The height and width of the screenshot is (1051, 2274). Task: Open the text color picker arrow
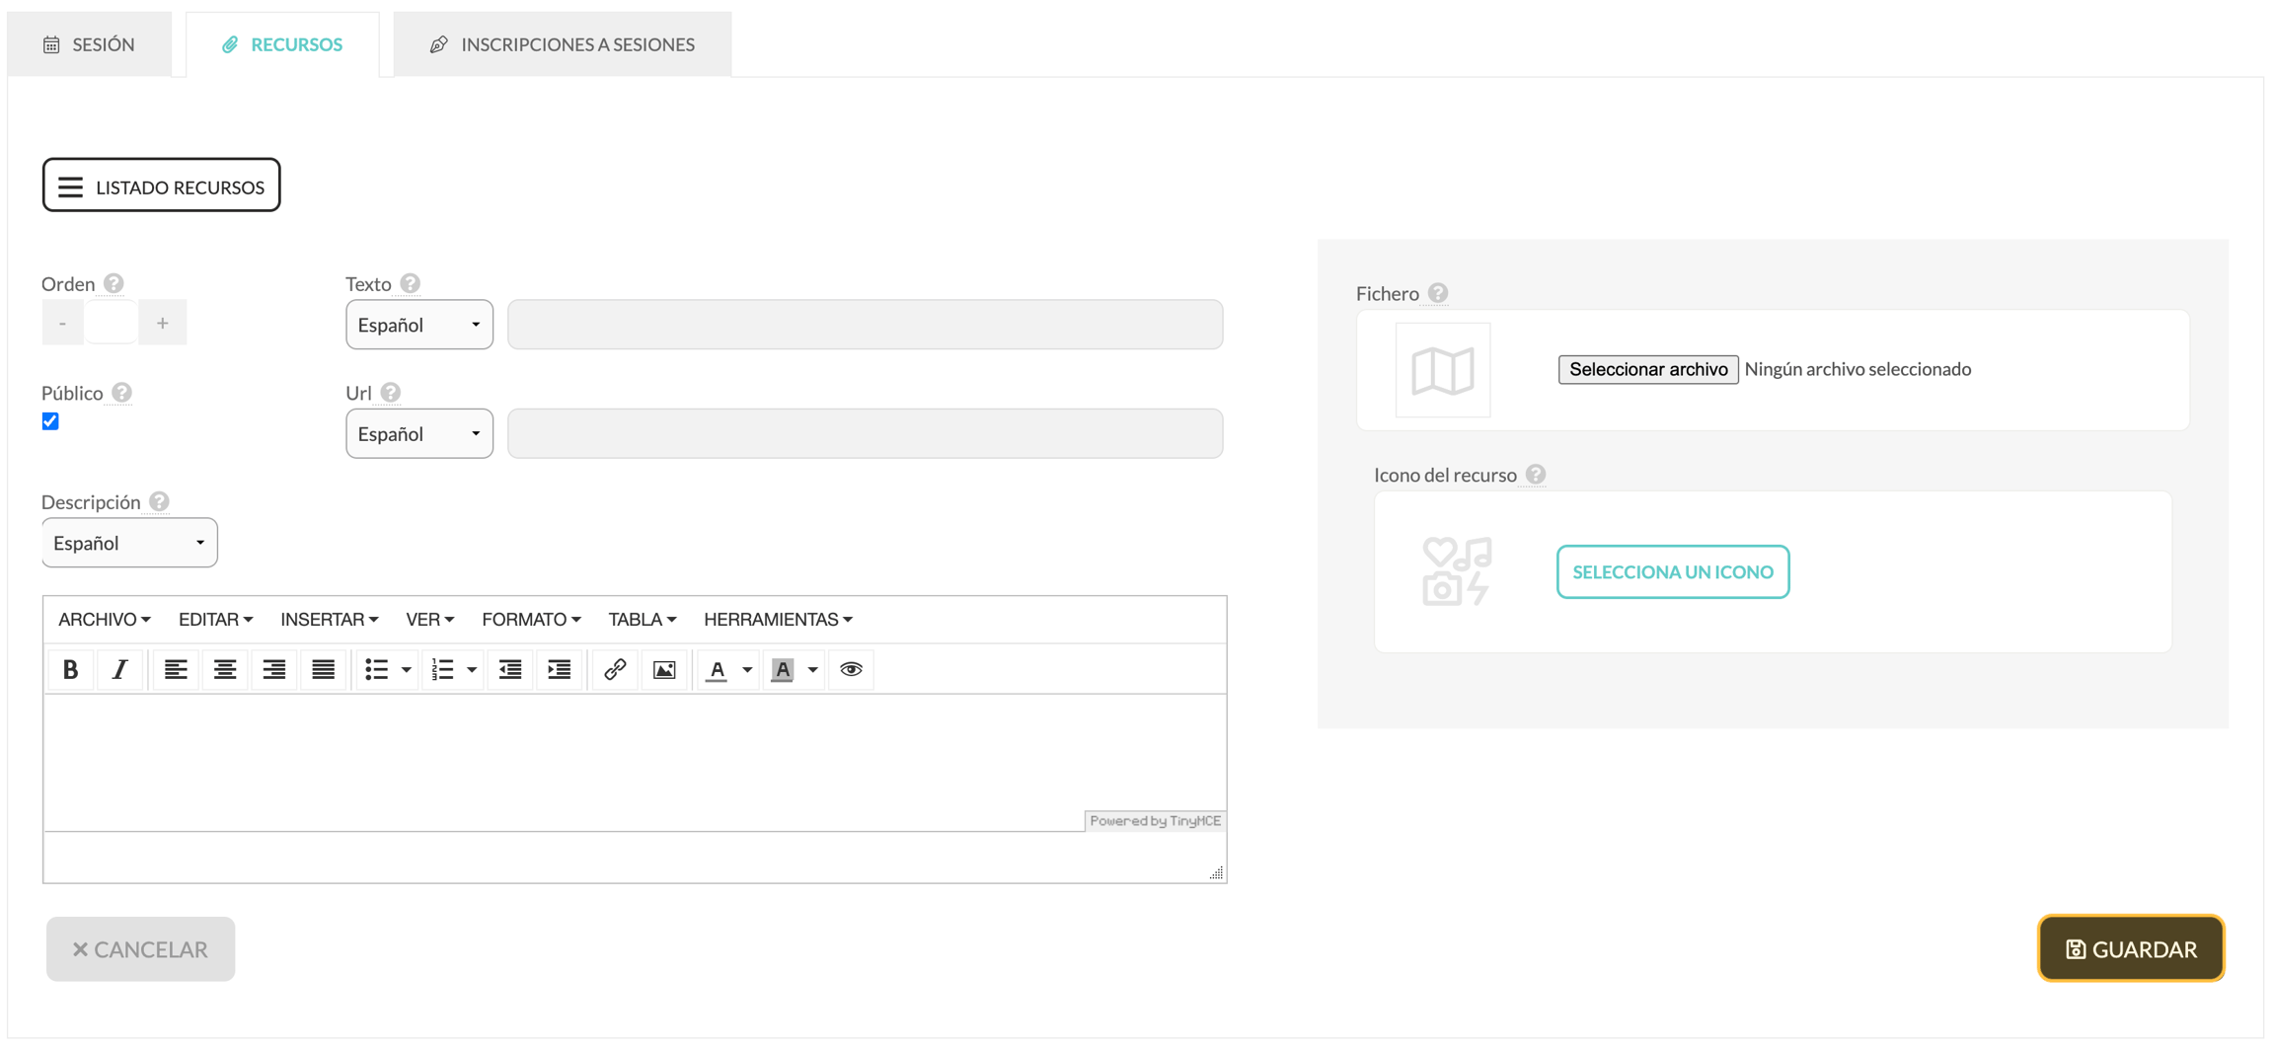pyautogui.click(x=747, y=670)
